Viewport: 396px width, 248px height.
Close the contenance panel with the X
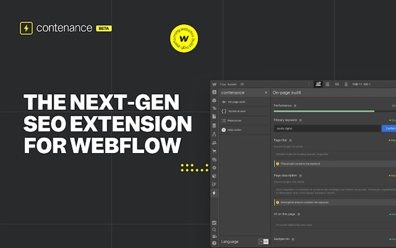click(266, 93)
